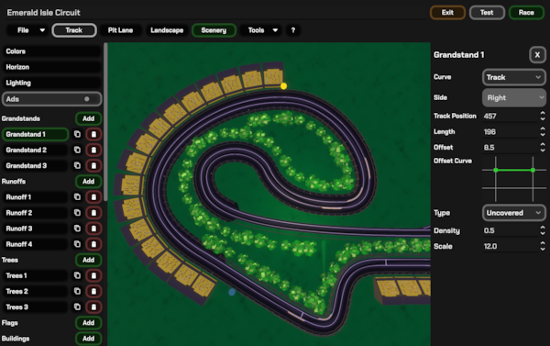Close the Grandstand 1 properties panel
Screen dimensions: 550x346
537,55
